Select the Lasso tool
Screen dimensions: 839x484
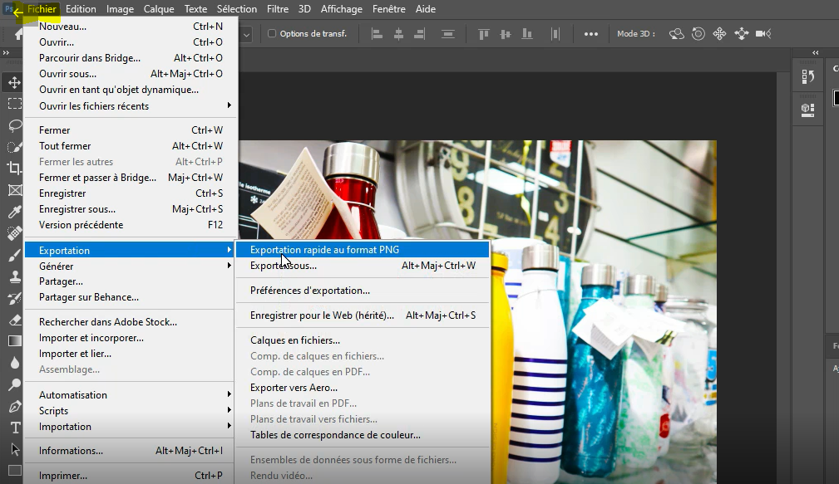(x=14, y=125)
